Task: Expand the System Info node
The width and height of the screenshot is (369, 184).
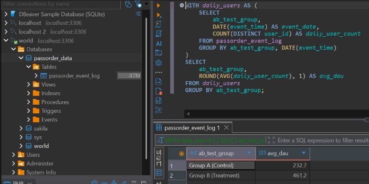Action: click(13, 172)
